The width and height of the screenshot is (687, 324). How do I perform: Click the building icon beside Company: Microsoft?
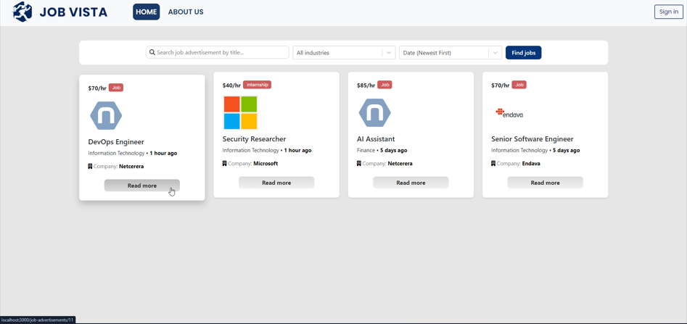[225, 164]
